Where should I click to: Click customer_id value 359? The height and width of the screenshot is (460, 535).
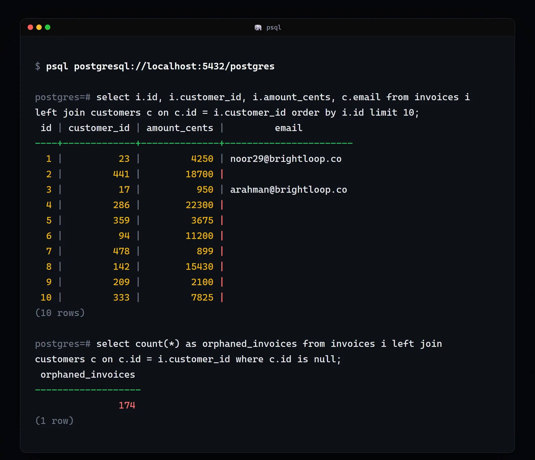pos(121,220)
